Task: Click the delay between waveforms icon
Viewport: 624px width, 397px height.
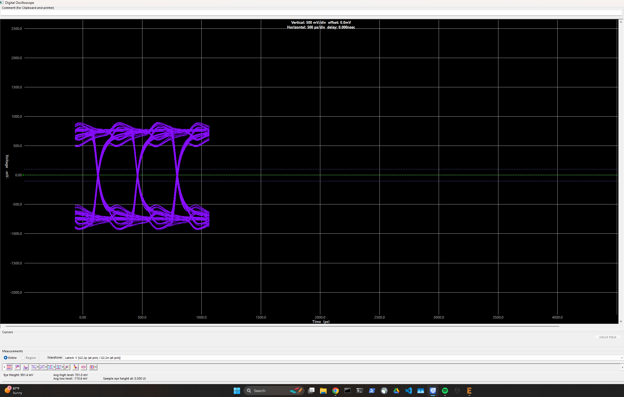Action: (67, 367)
